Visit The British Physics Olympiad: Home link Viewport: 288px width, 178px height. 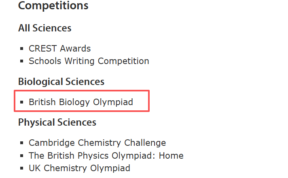[106, 155]
